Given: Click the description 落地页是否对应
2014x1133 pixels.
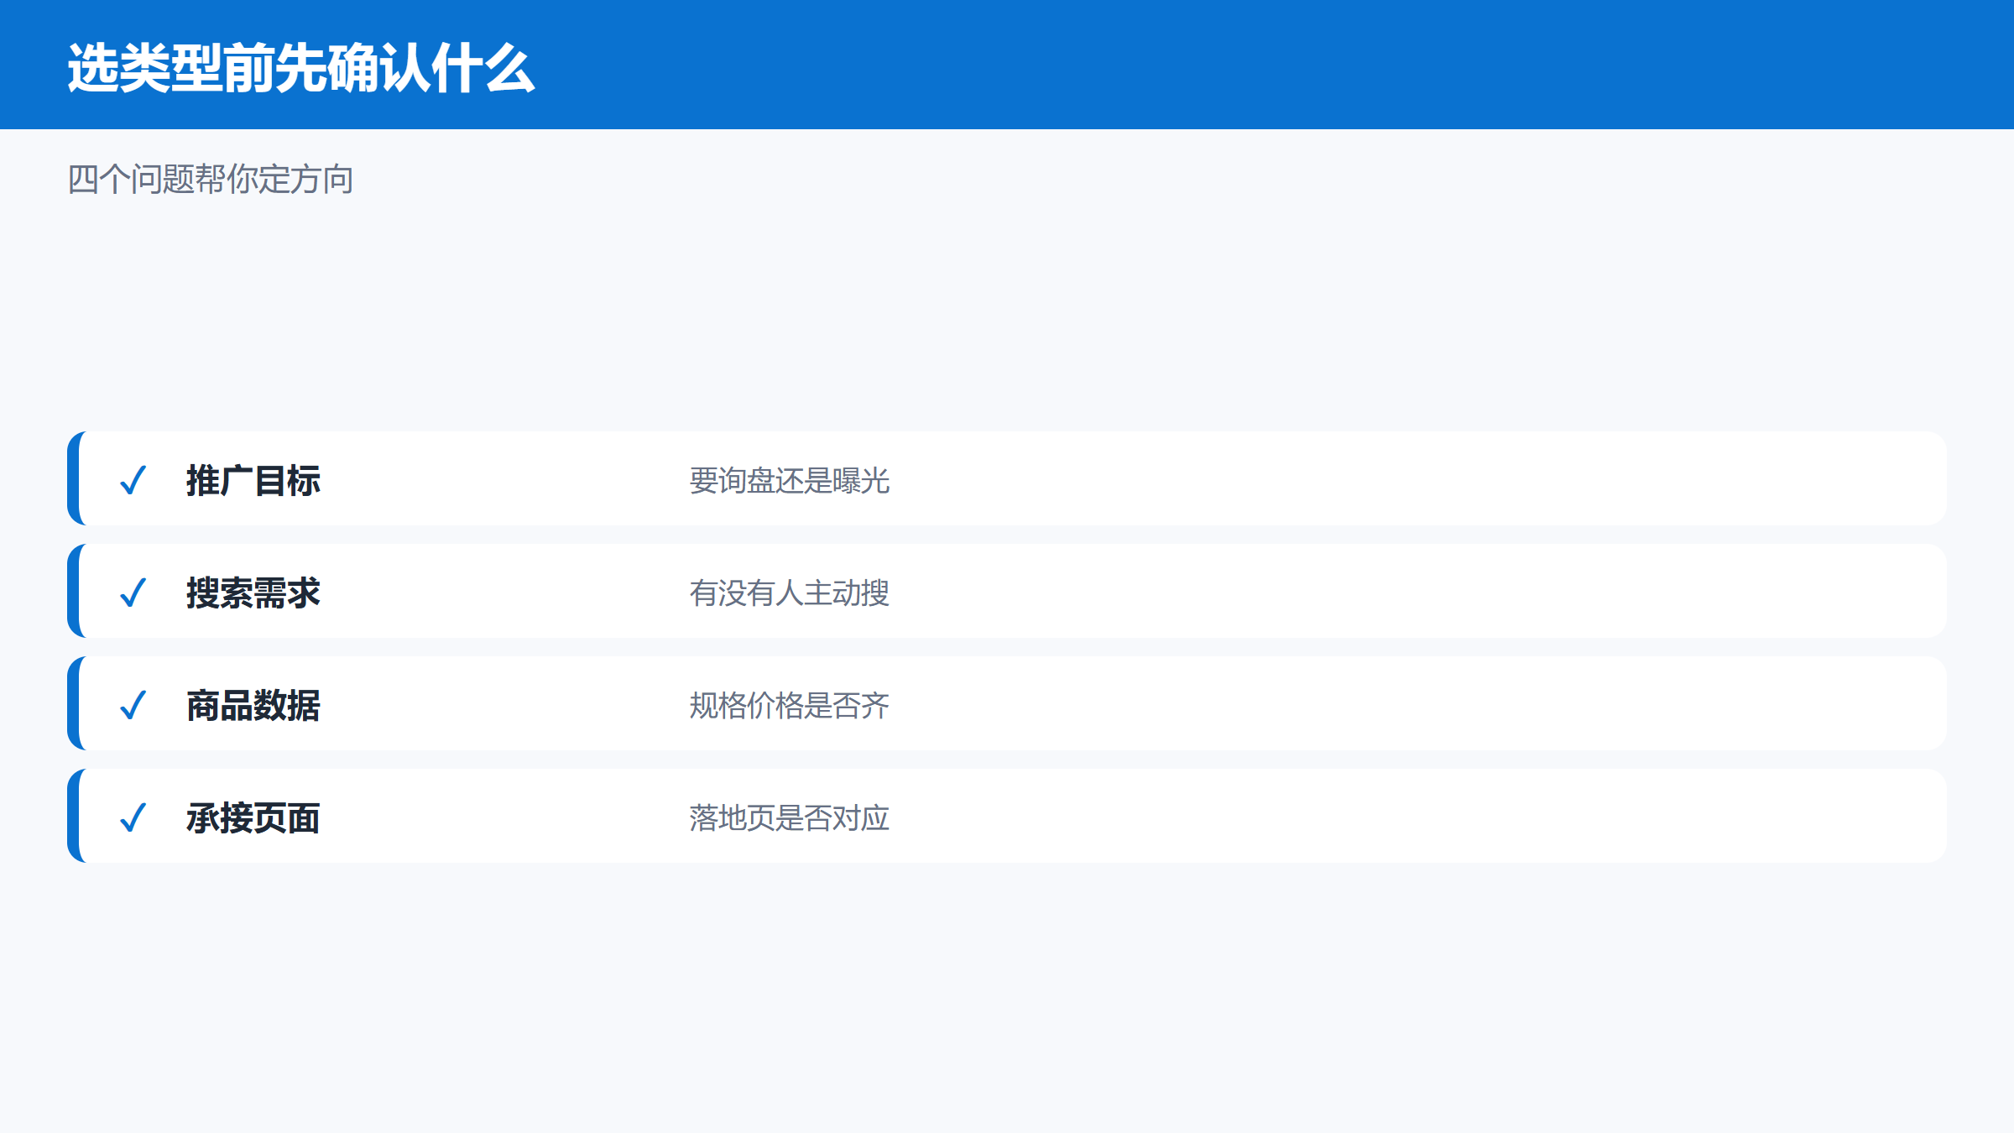Looking at the screenshot, I should pyautogui.click(x=790, y=818).
